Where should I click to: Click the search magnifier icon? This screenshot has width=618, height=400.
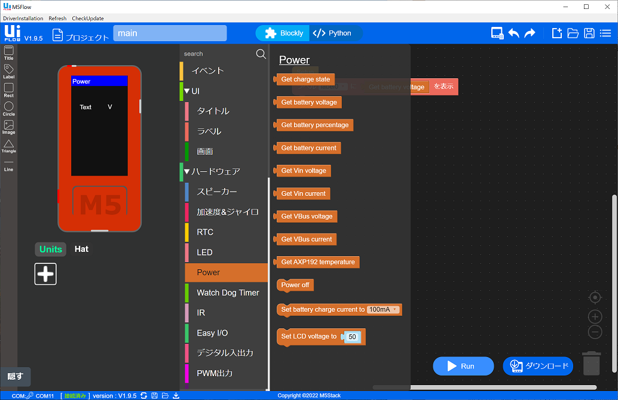[x=261, y=54]
